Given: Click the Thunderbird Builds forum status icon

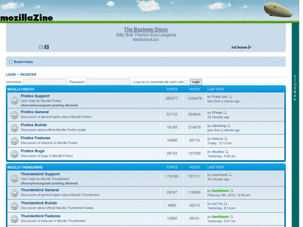Looking at the screenshot, I should click(x=14, y=206).
